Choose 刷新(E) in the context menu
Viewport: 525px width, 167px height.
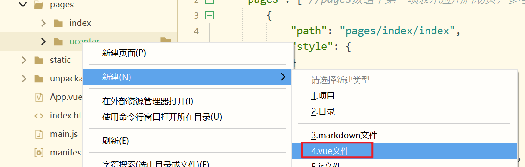pos(116,141)
